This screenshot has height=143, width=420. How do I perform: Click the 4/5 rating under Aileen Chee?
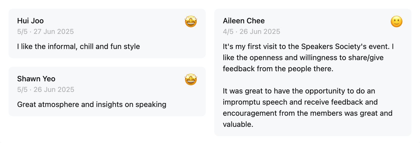click(228, 32)
